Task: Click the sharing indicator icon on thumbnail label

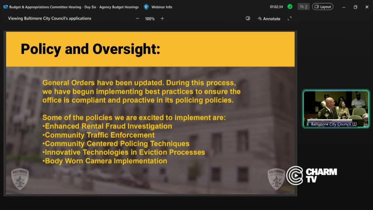Action: [354, 124]
